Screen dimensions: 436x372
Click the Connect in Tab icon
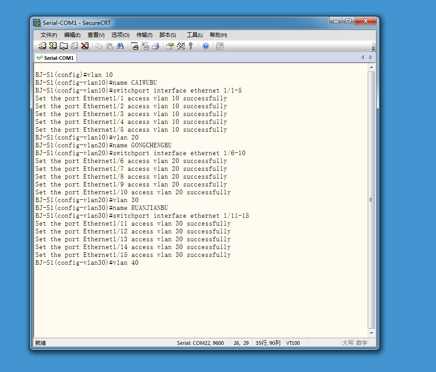(x=64, y=46)
